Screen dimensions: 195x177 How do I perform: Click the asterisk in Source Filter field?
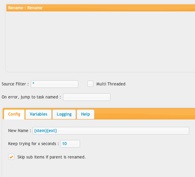33,83
